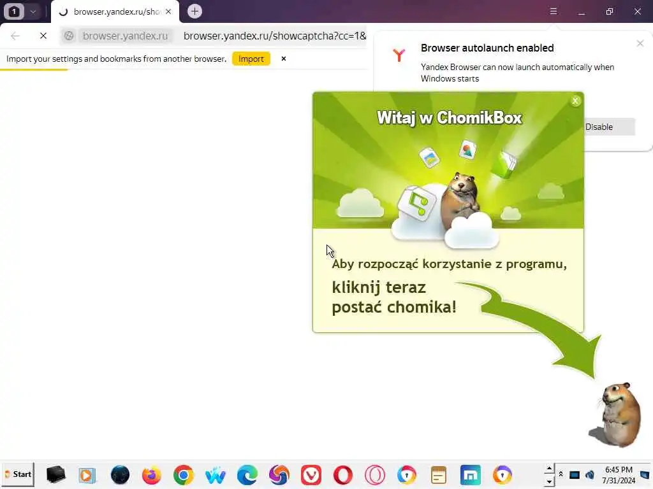Open the tab counter showing 1
This screenshot has height=489, width=653.
pyautogui.click(x=14, y=11)
